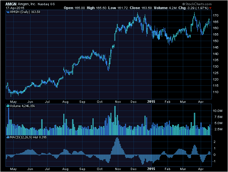
Task: Click the red down arrow next to Chg
Action: pyautogui.click(x=210, y=8)
